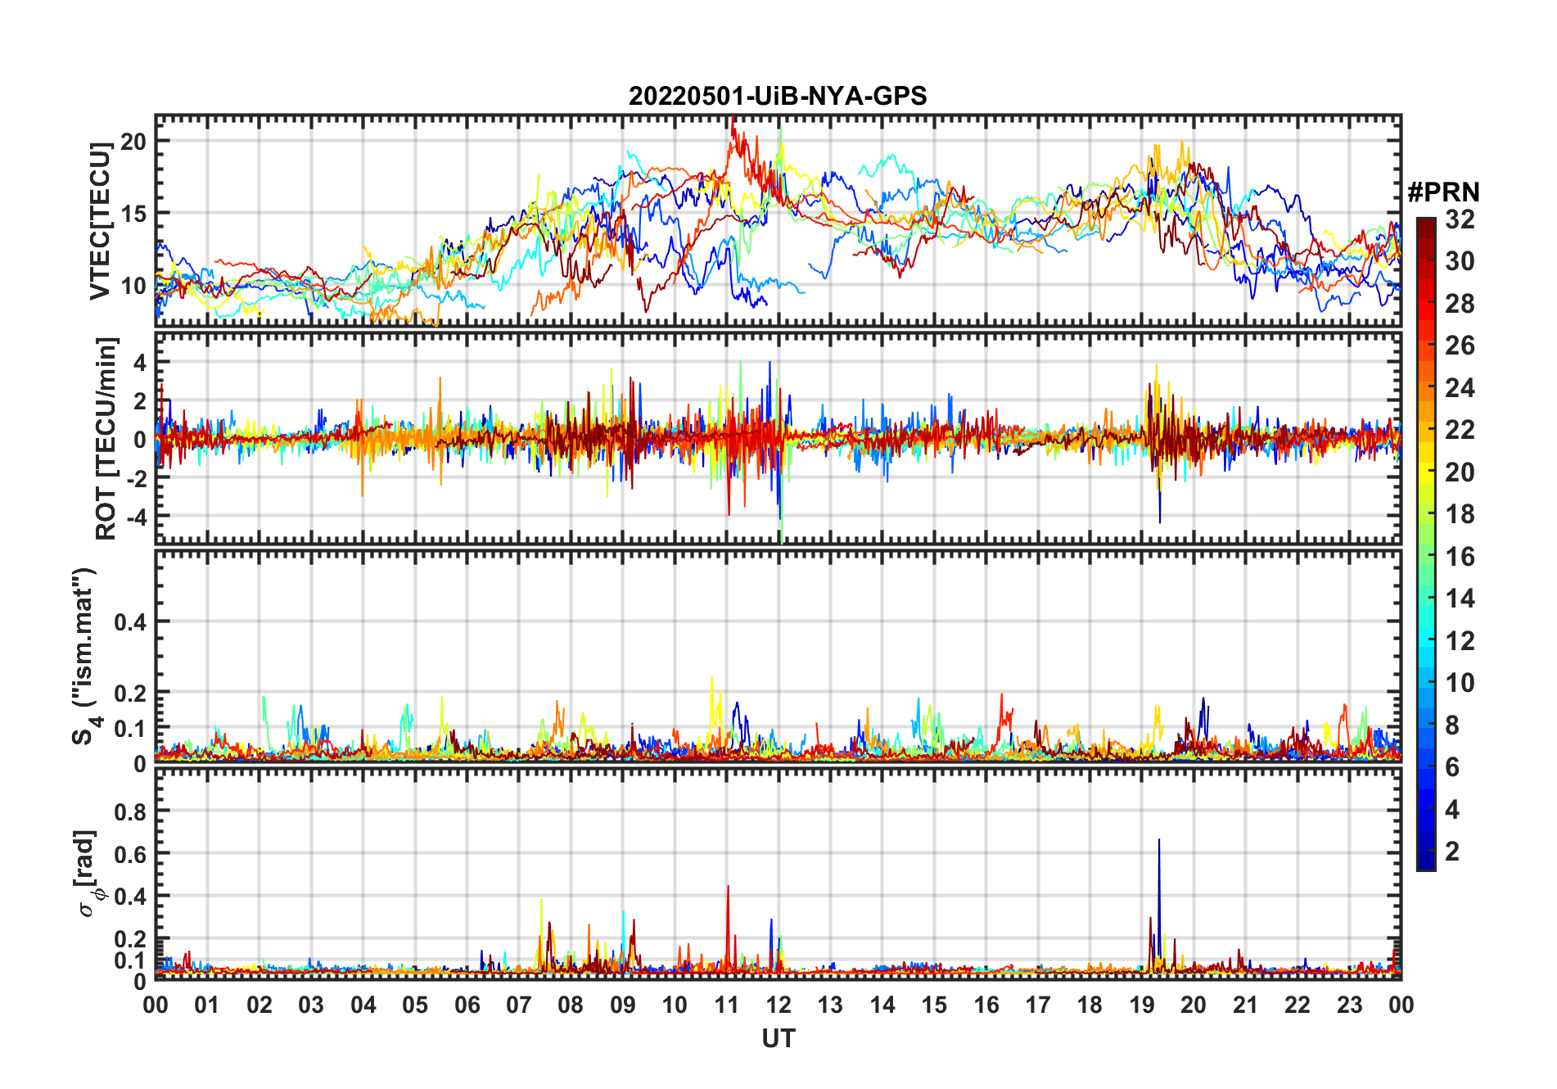This screenshot has height=1089, width=1557.
Task: Click x-axis tick label 06
Action: click(467, 1005)
